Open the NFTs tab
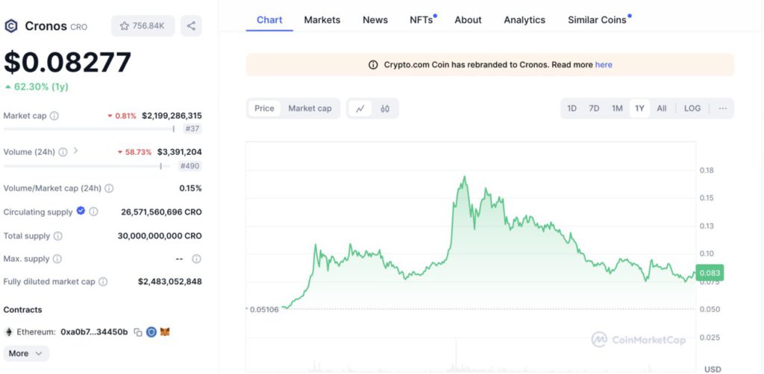Viewport: 764px width, 374px height. (422, 20)
